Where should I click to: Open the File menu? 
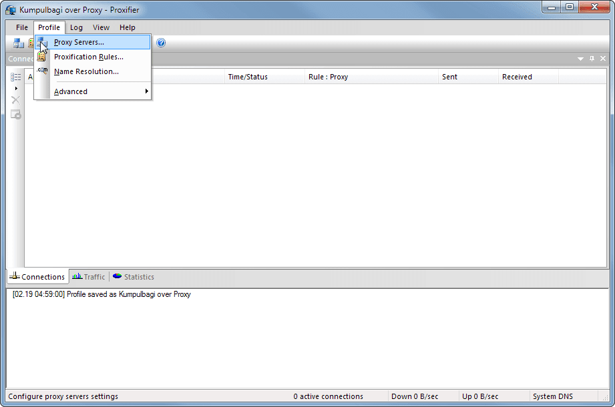pos(22,27)
